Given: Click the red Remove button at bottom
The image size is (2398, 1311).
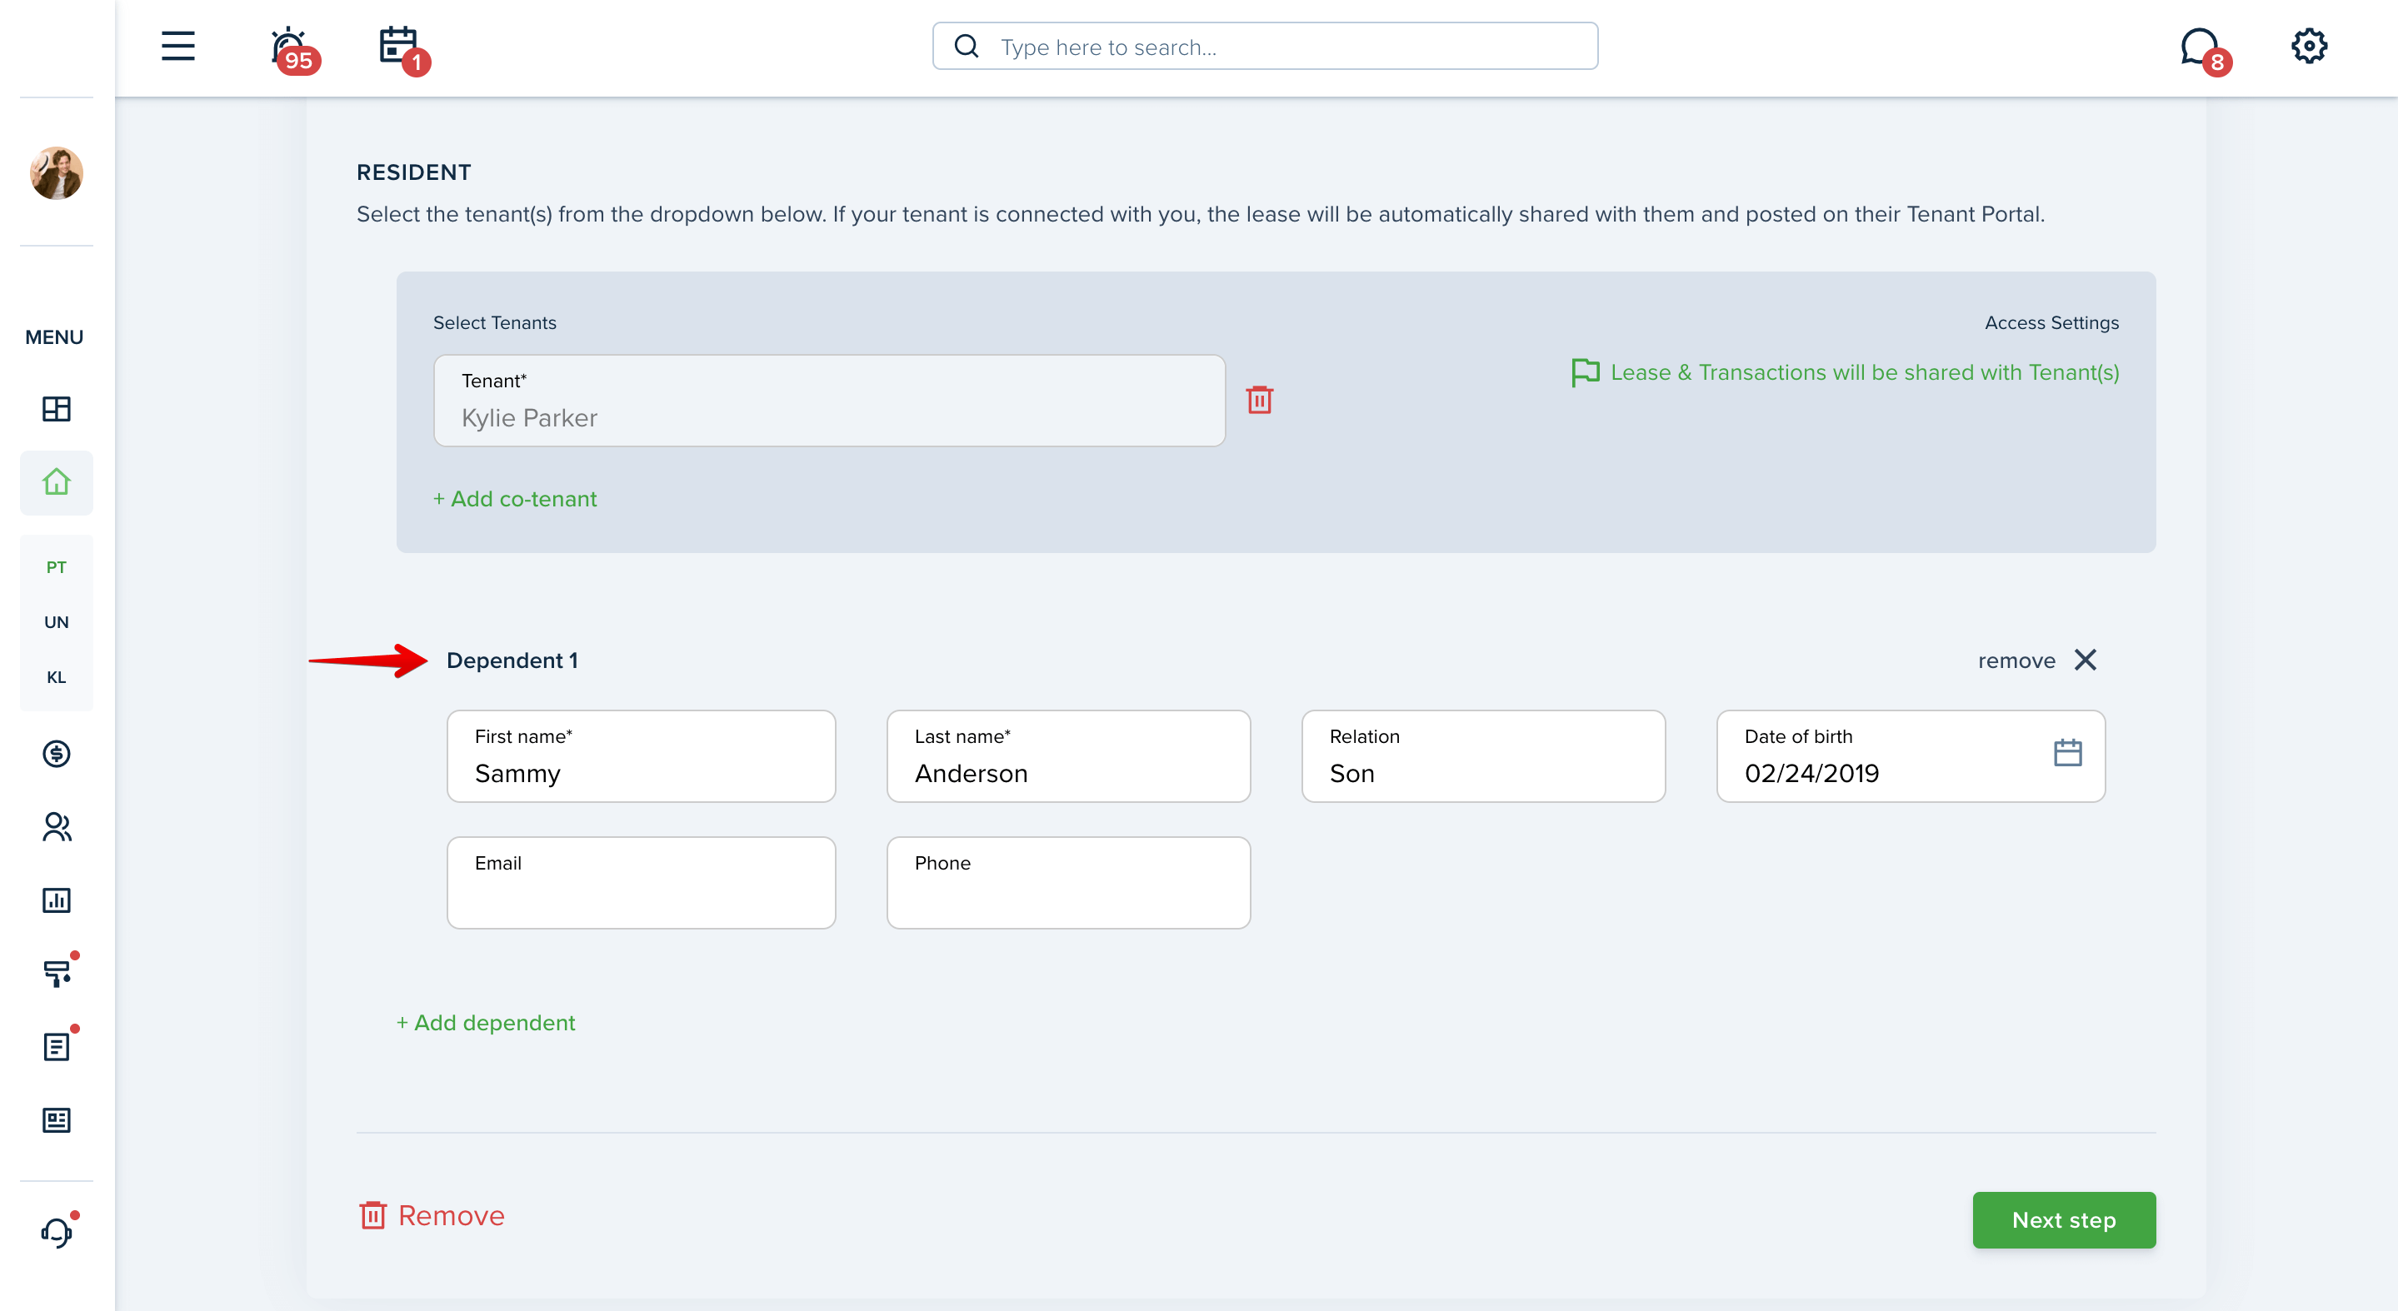Looking at the screenshot, I should pyautogui.click(x=432, y=1215).
